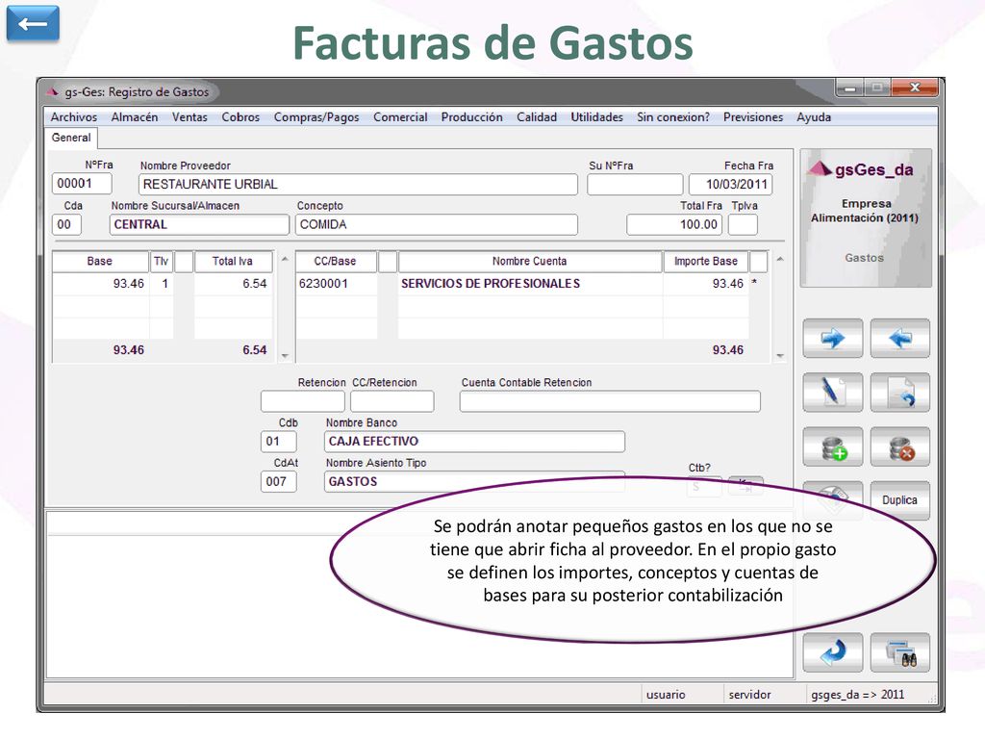The height and width of the screenshot is (739, 985).
Task: Open the Comercial menu
Action: (400, 116)
